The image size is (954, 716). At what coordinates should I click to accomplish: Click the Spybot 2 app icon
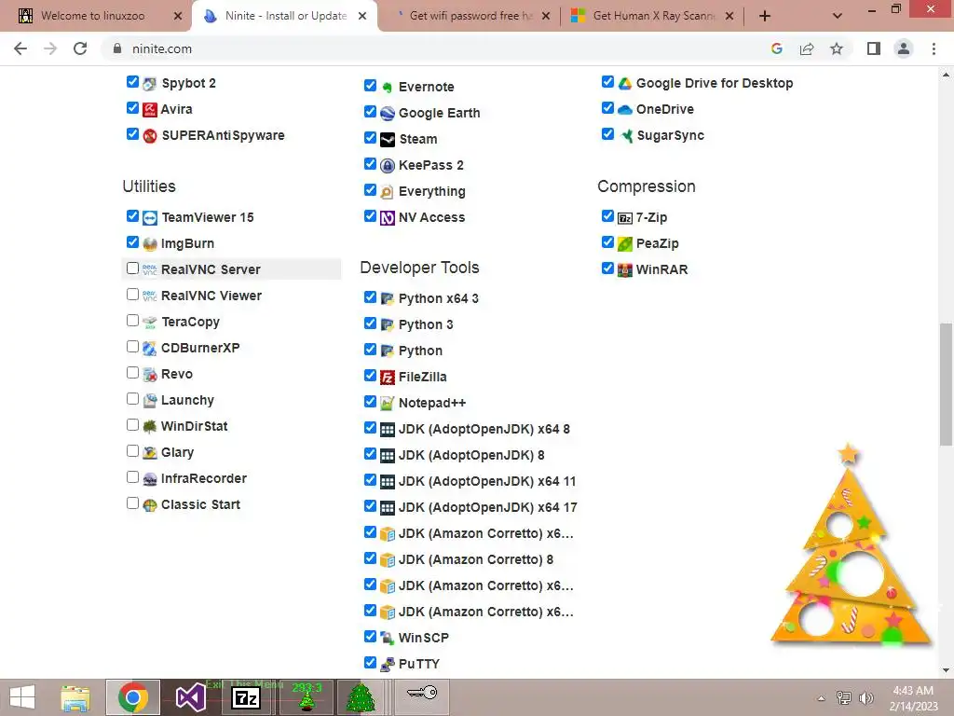point(150,83)
